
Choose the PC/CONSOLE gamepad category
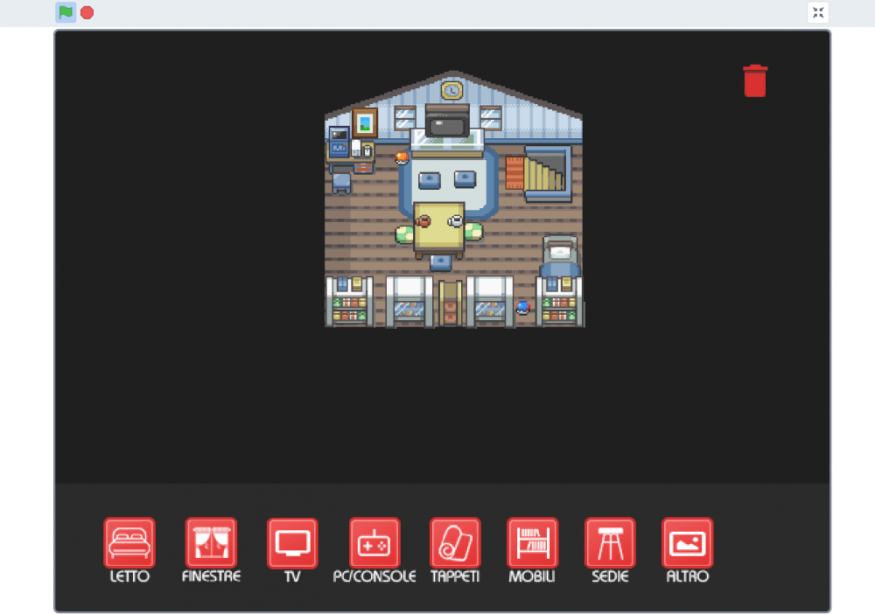click(374, 543)
